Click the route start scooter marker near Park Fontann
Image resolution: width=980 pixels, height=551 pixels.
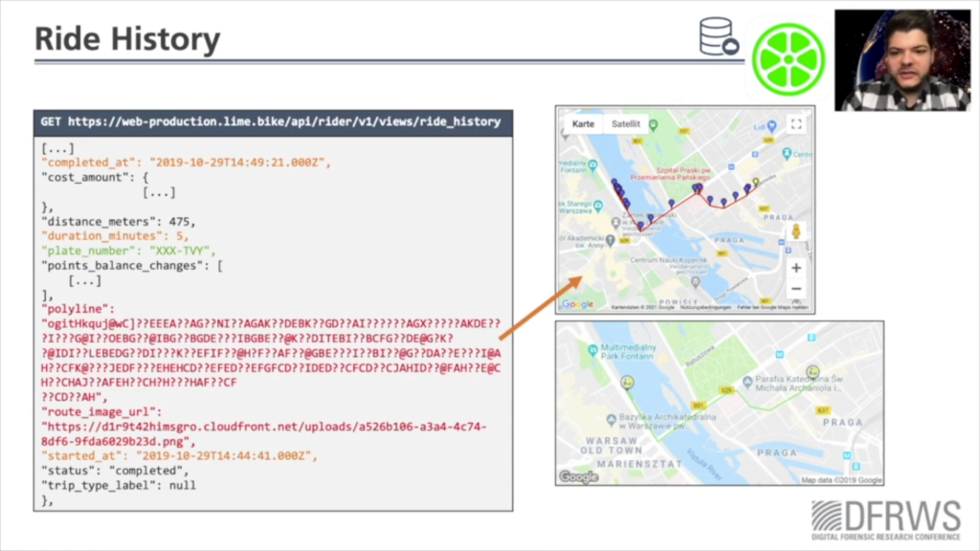(627, 383)
